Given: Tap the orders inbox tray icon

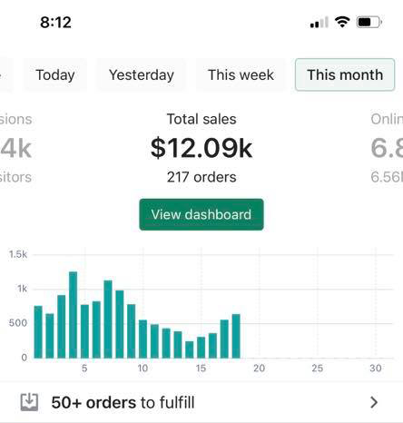Looking at the screenshot, I should click(x=29, y=402).
